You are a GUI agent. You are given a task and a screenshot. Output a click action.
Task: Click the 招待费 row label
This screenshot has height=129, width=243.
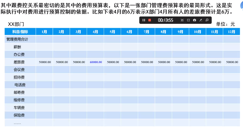click(x=19, y=77)
